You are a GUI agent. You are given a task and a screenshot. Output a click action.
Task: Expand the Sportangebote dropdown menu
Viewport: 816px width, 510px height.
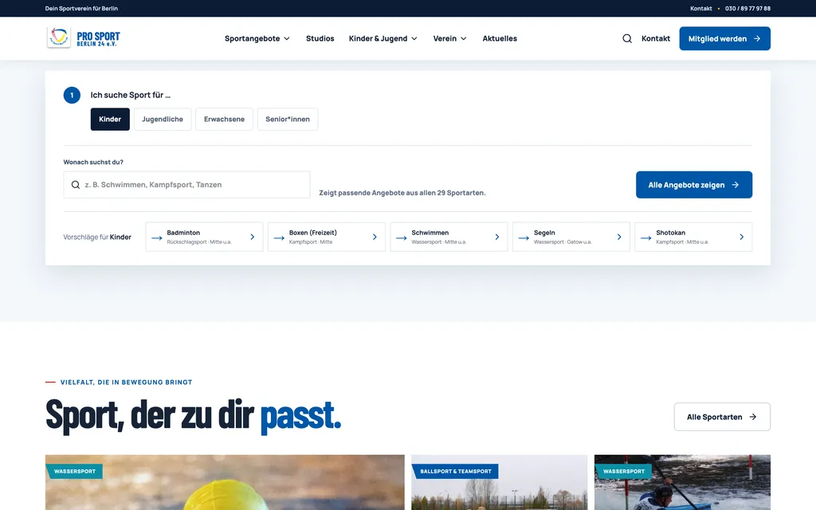click(257, 38)
